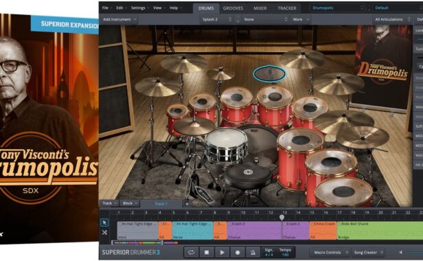Open the All Articulations dropdown
This screenshot has height=261, width=423.
392,19
